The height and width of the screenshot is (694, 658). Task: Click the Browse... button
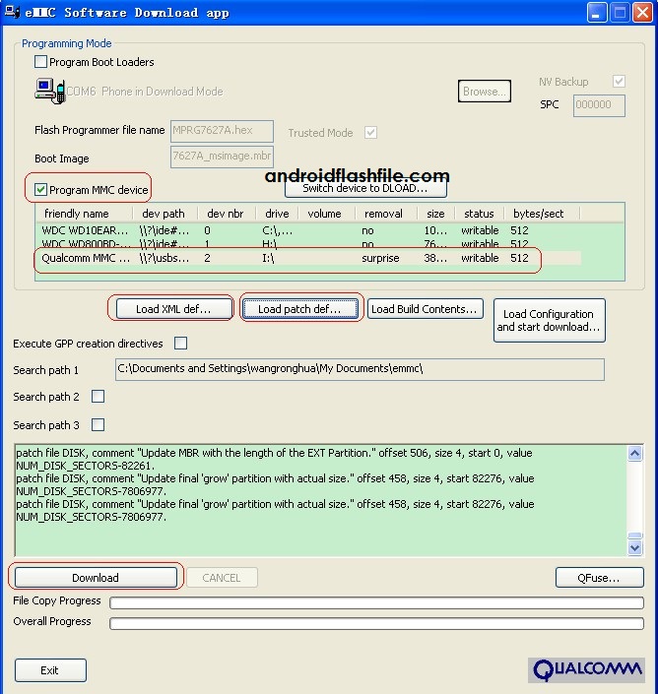pos(485,92)
